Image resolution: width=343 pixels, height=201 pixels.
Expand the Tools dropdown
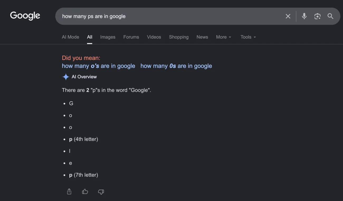(248, 37)
